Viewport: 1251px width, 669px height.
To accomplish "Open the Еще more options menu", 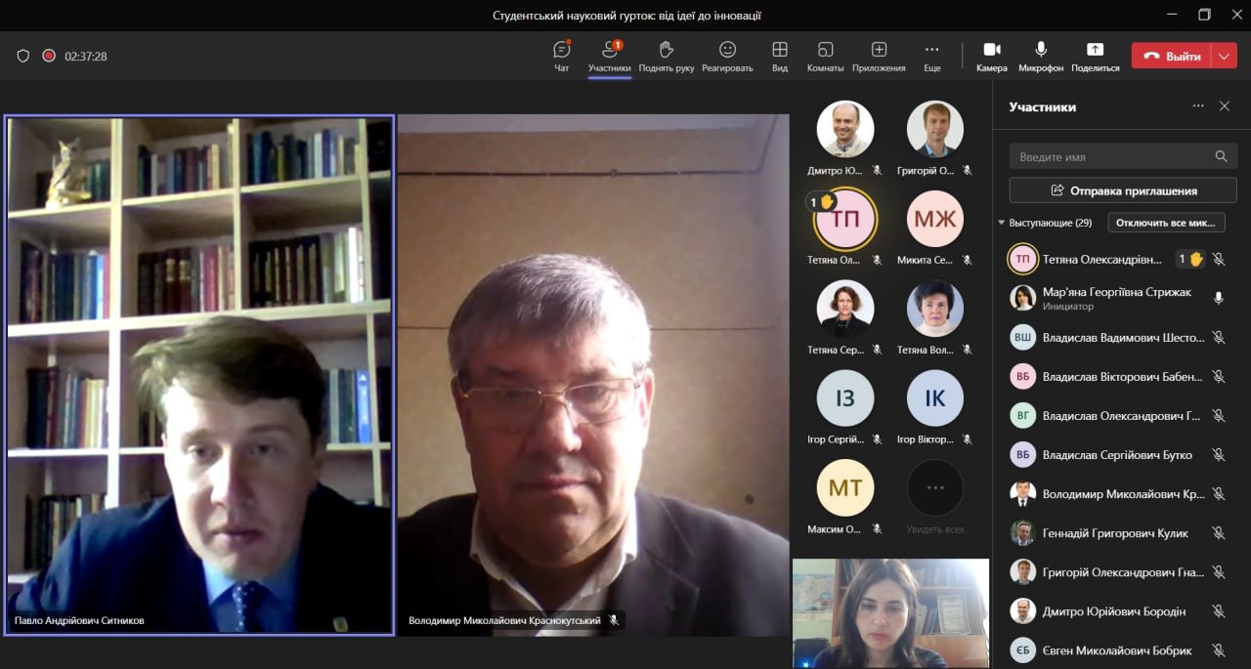I will (x=931, y=56).
